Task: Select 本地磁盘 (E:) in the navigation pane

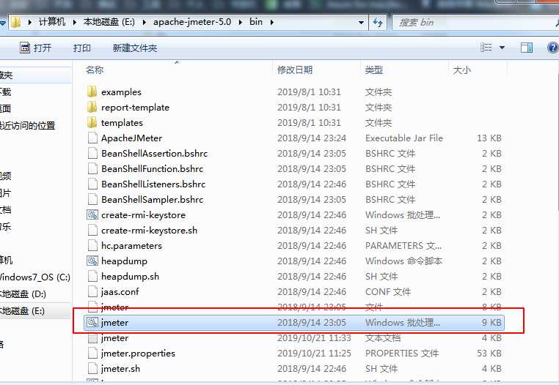Action: click(23, 311)
